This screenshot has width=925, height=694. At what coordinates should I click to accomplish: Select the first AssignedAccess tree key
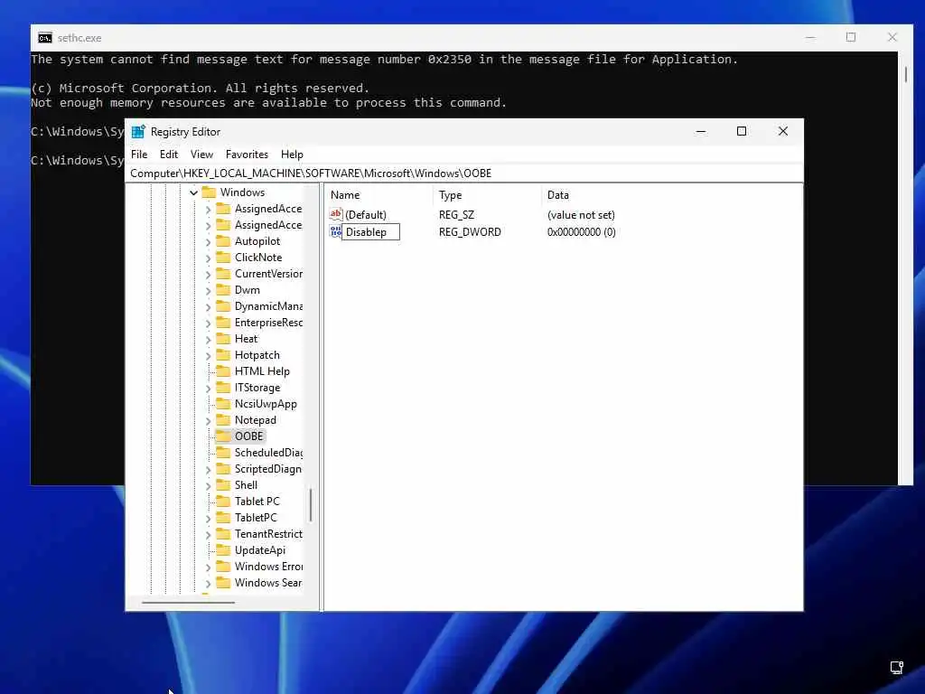[267, 209]
